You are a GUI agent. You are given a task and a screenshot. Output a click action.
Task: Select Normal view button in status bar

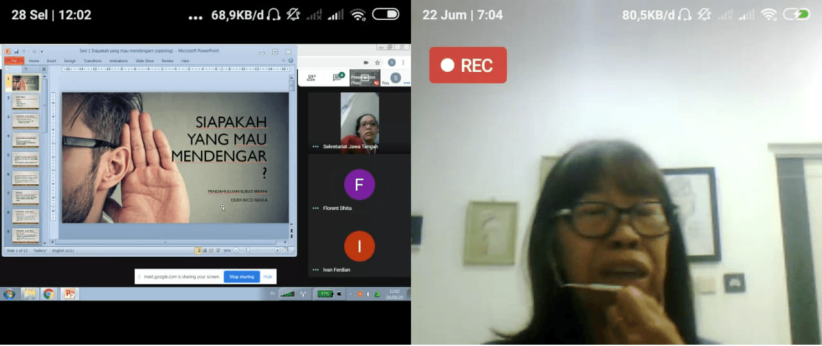click(198, 250)
